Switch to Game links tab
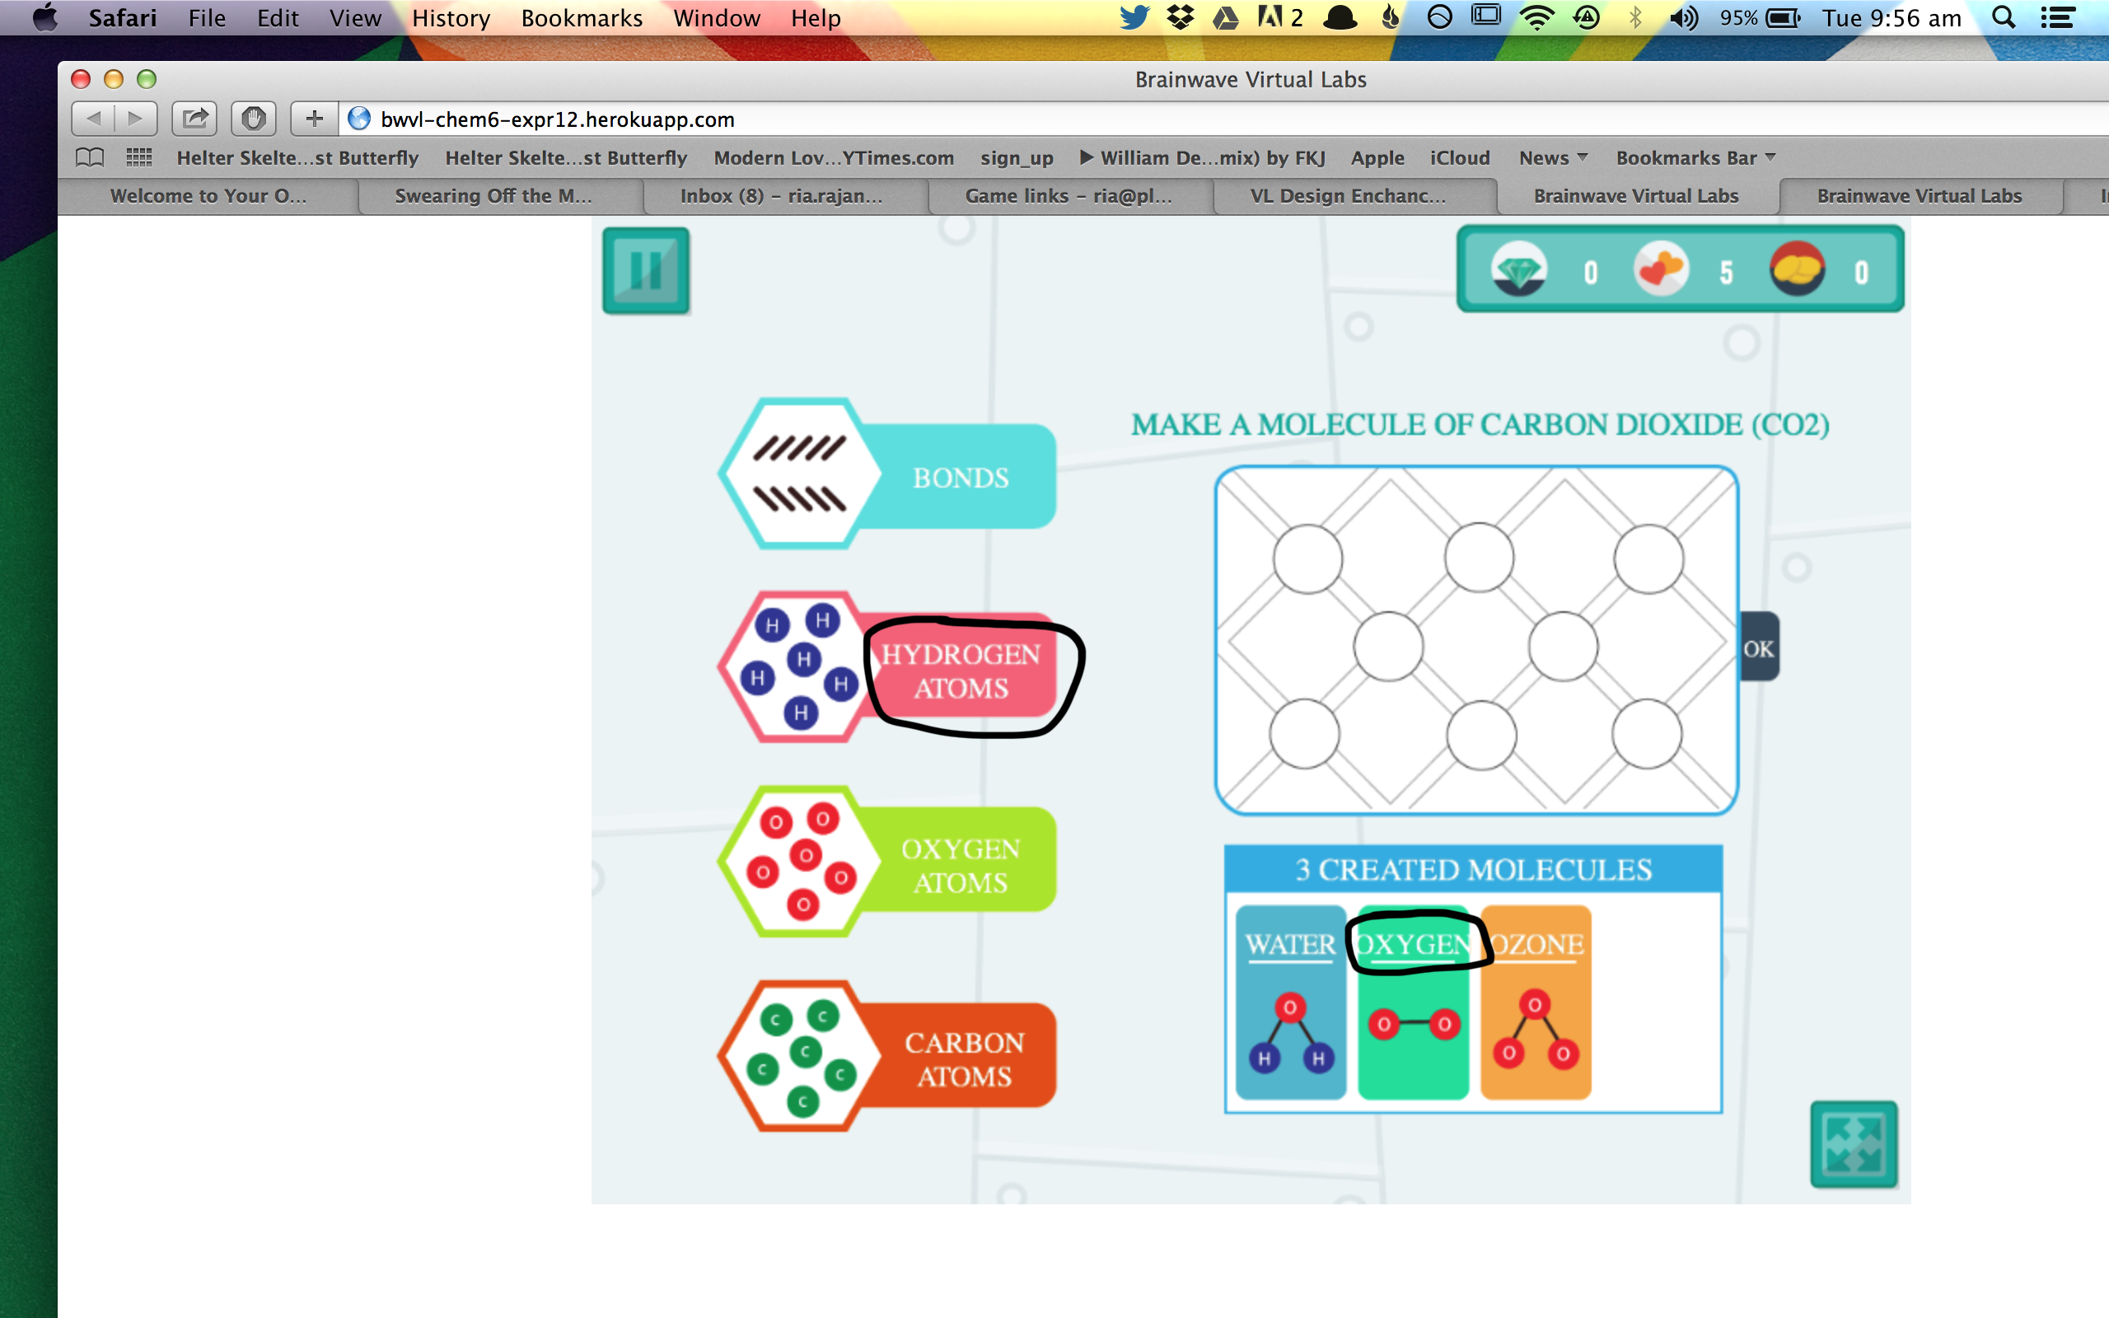The image size is (2109, 1318). click(1069, 196)
